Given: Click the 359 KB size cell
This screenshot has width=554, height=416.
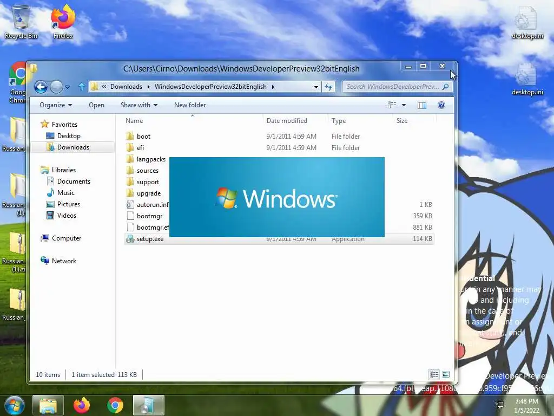Looking at the screenshot, I should (x=422, y=216).
